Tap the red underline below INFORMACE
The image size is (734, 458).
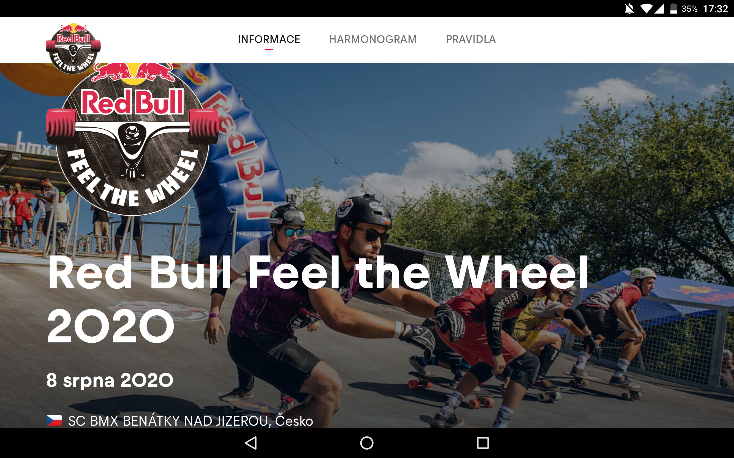[x=269, y=49]
